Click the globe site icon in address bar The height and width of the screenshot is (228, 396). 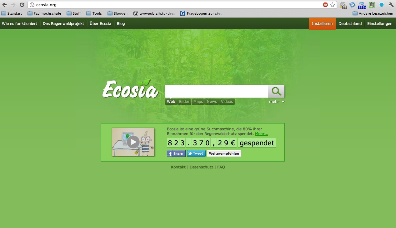point(32,5)
